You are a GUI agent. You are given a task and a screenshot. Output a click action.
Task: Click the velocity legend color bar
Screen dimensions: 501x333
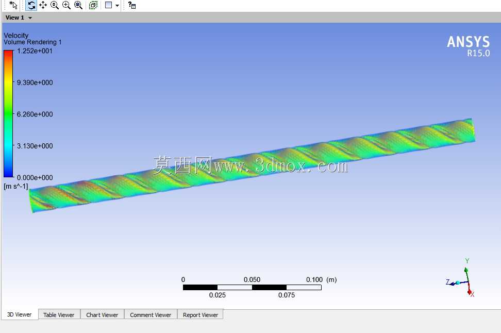8,113
